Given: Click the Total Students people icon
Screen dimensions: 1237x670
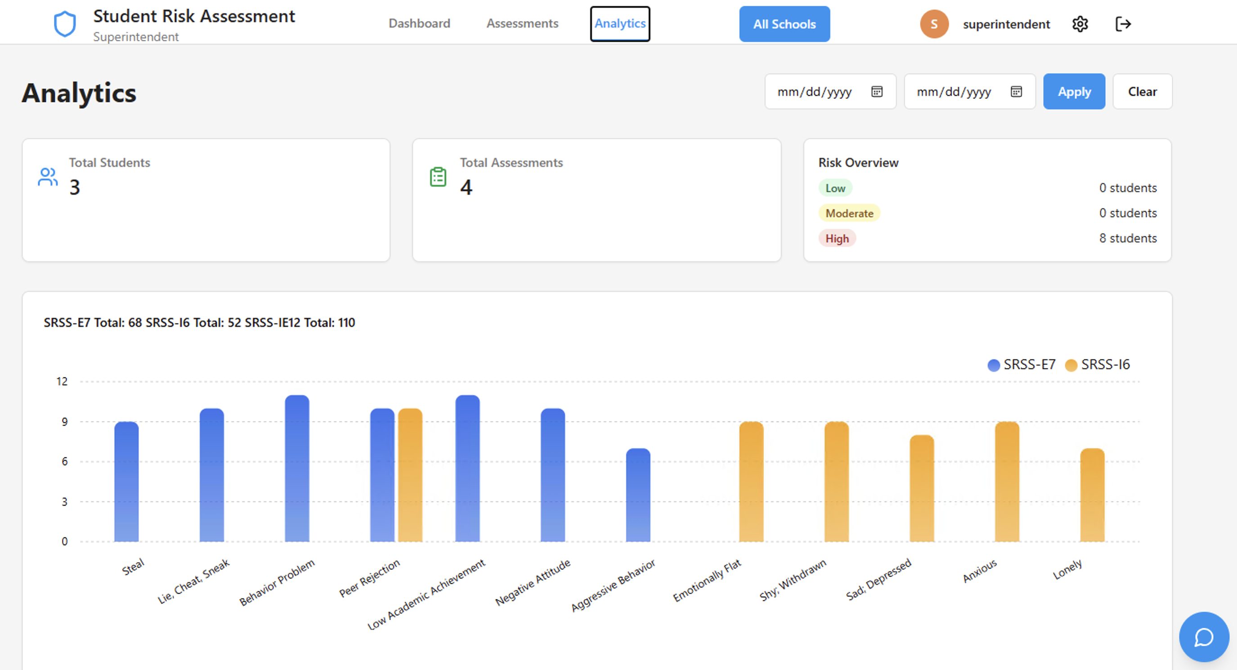Looking at the screenshot, I should click(48, 177).
